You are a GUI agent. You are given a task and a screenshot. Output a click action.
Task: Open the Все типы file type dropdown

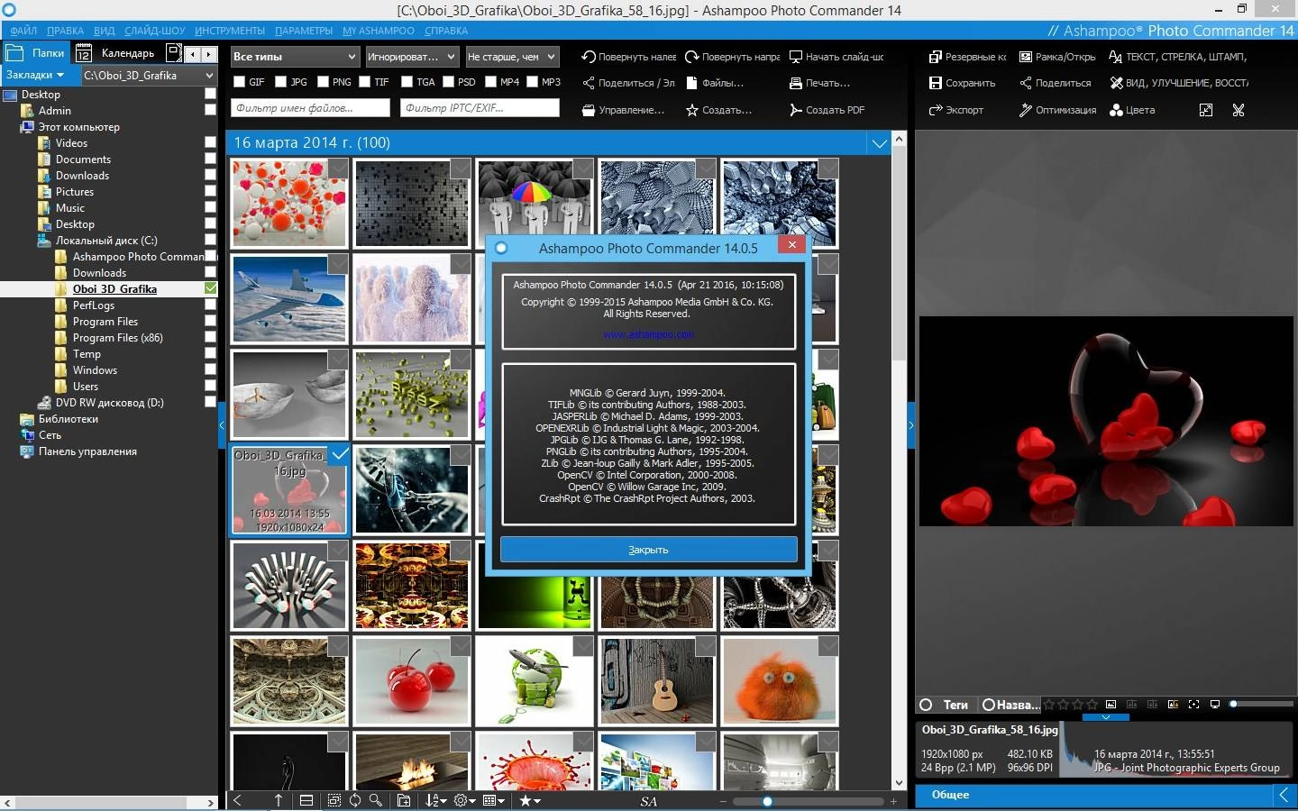tap(296, 57)
